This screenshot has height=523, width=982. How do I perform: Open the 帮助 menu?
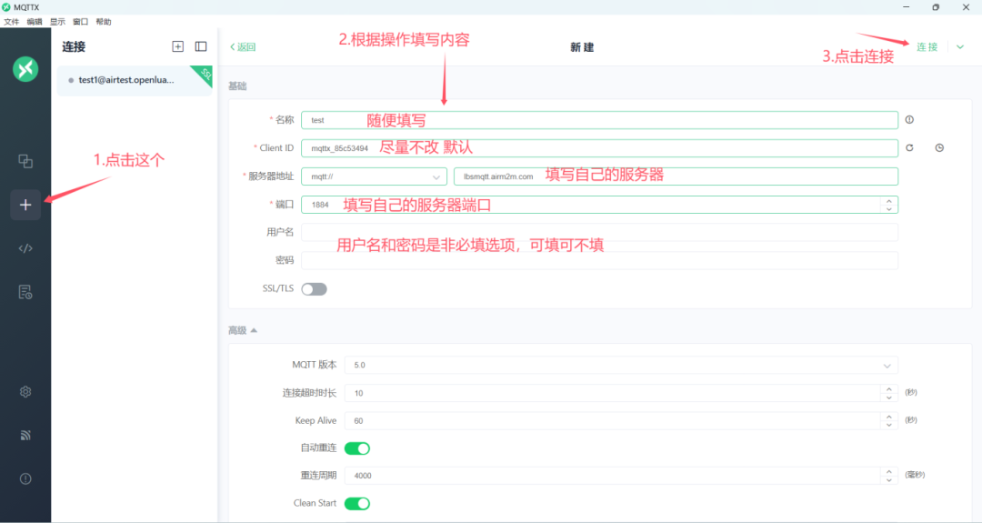pos(104,22)
